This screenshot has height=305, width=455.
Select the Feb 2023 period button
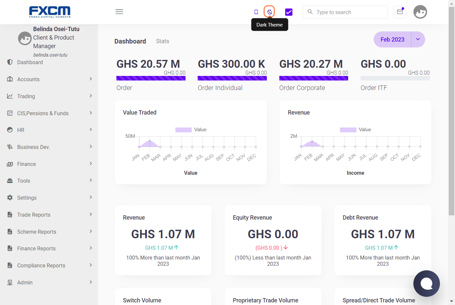pyautogui.click(x=392, y=39)
